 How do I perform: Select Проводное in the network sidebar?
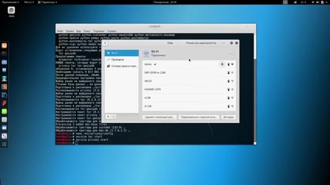click(122, 60)
